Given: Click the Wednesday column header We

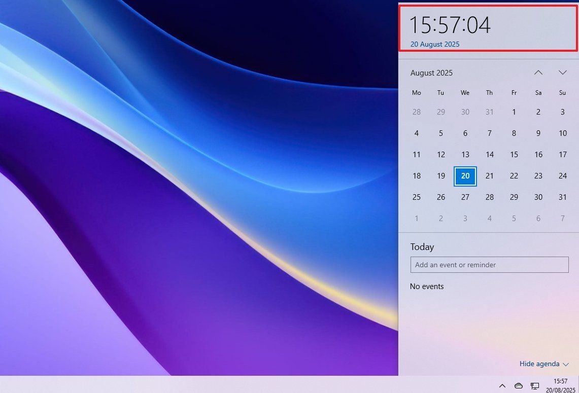Looking at the screenshot, I should [x=465, y=92].
